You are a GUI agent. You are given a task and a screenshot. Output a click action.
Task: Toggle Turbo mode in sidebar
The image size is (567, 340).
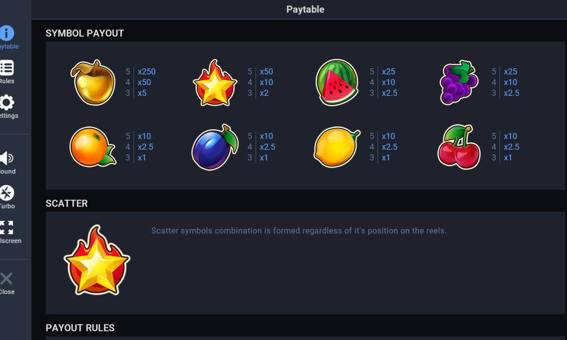[x=7, y=193]
